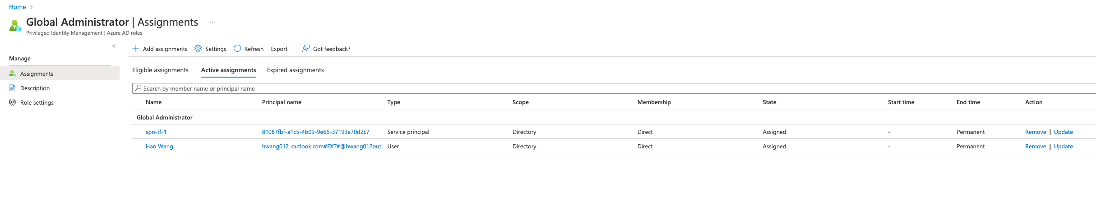Go to Home breadcrumb link
The image size is (1096, 216).
click(x=18, y=7)
